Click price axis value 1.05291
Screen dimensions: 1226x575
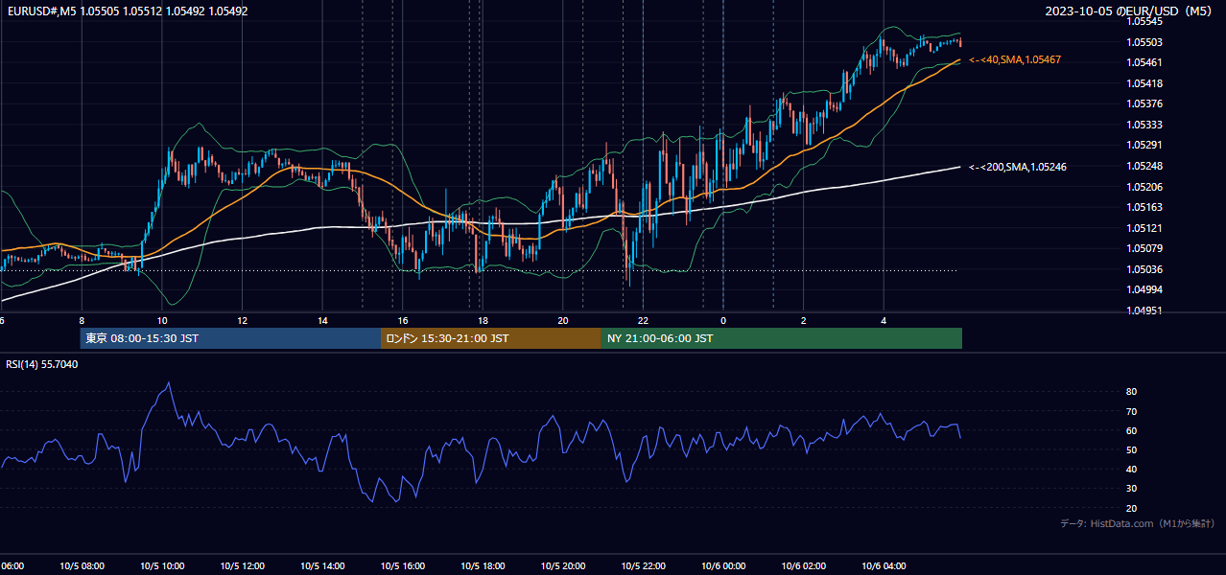[x=1144, y=146]
